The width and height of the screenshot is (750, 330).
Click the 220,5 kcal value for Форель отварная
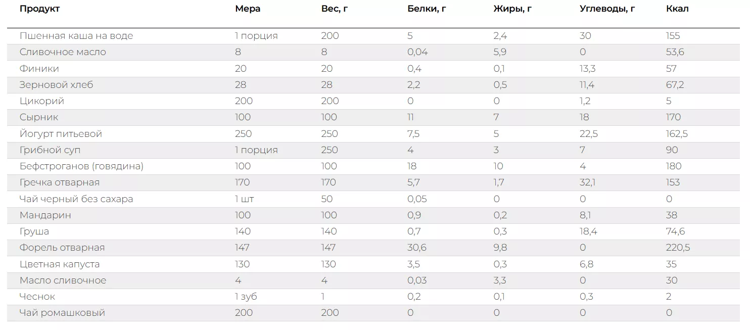click(x=678, y=248)
